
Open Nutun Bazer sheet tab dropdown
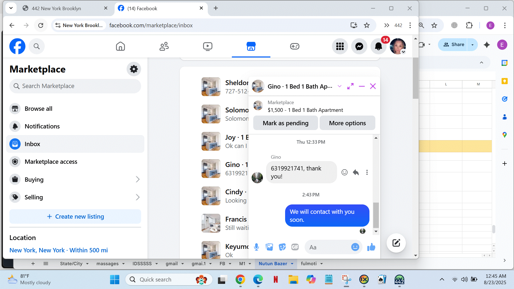[x=292, y=264]
